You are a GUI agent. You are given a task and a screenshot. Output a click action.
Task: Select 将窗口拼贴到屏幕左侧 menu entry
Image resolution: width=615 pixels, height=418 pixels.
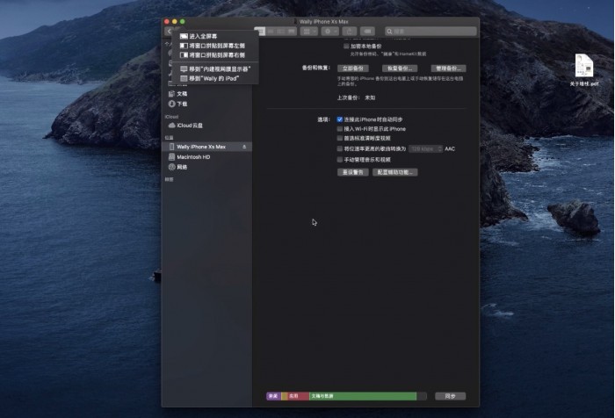(x=215, y=46)
